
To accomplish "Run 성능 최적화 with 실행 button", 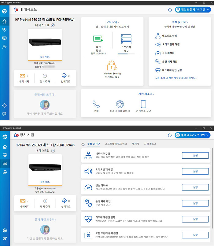I will point(195,187).
